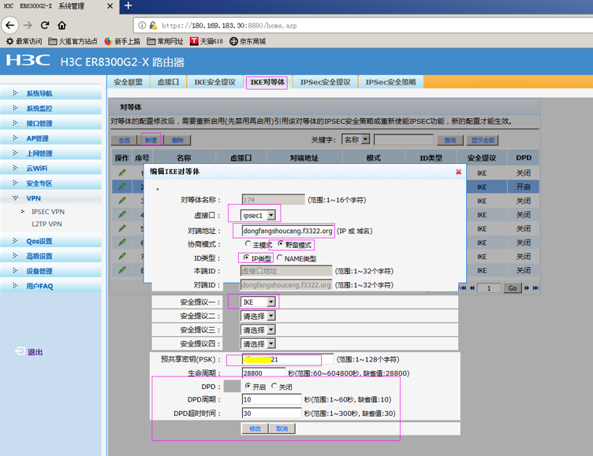This screenshot has width=593, height=456.
Task: Switch to the IPSec安全提议 tab
Action: click(x=324, y=82)
